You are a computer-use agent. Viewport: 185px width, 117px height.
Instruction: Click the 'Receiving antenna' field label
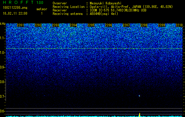(x=68, y=14)
